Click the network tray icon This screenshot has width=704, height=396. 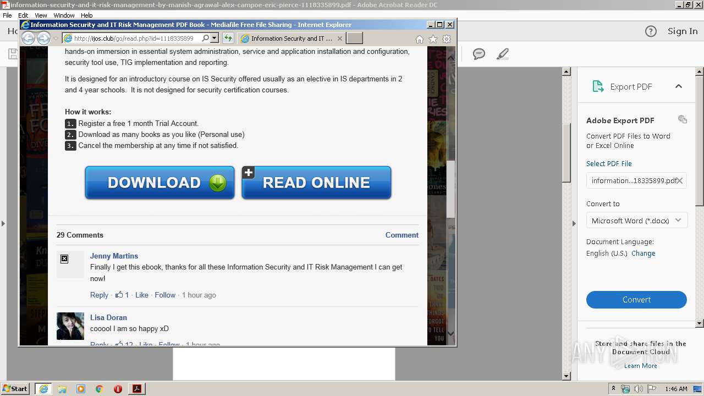point(625,389)
